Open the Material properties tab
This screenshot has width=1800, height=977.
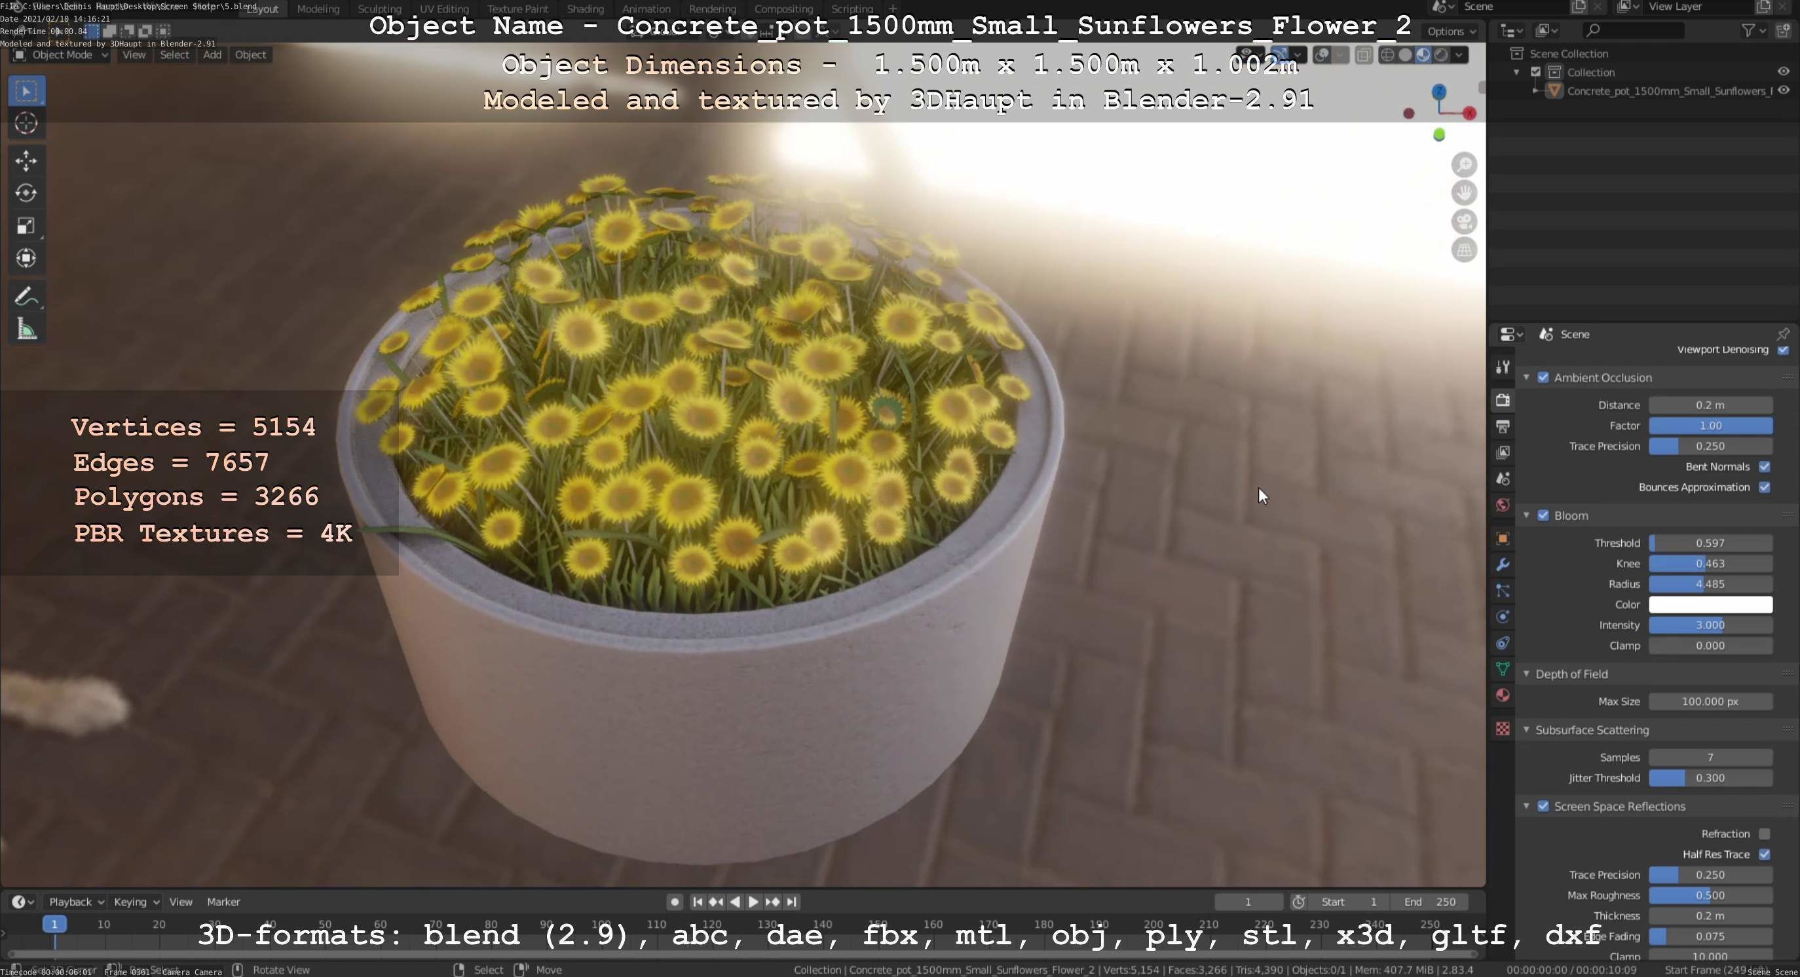point(1503,695)
